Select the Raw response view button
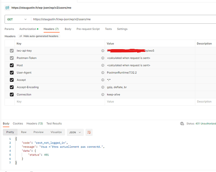This screenshot has width=216, height=172. pos(24,132)
